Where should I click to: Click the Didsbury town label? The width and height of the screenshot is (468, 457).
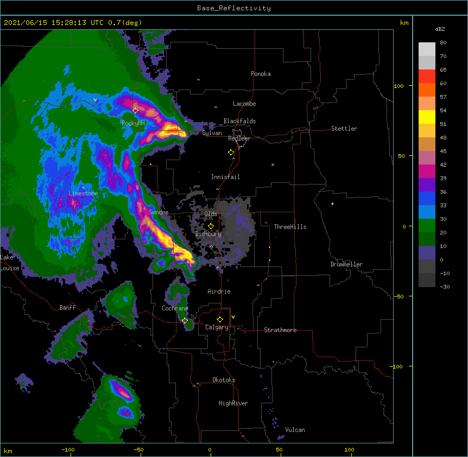[x=208, y=234]
